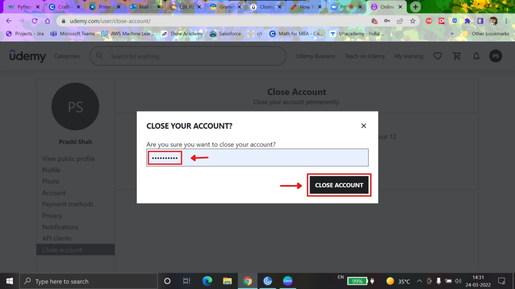Expand Other bookmarks folder
The width and height of the screenshot is (515, 289).
coord(486,34)
